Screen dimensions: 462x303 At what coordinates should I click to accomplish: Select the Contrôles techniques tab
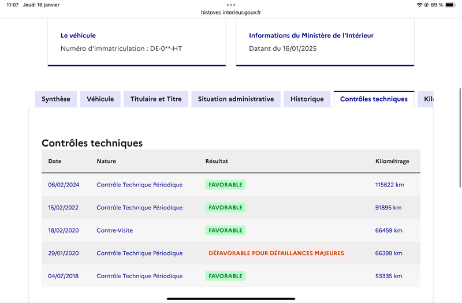point(374,99)
